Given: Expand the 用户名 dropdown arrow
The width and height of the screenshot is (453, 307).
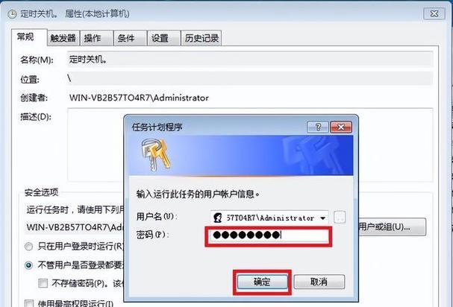Looking at the screenshot, I should pyautogui.click(x=323, y=218).
